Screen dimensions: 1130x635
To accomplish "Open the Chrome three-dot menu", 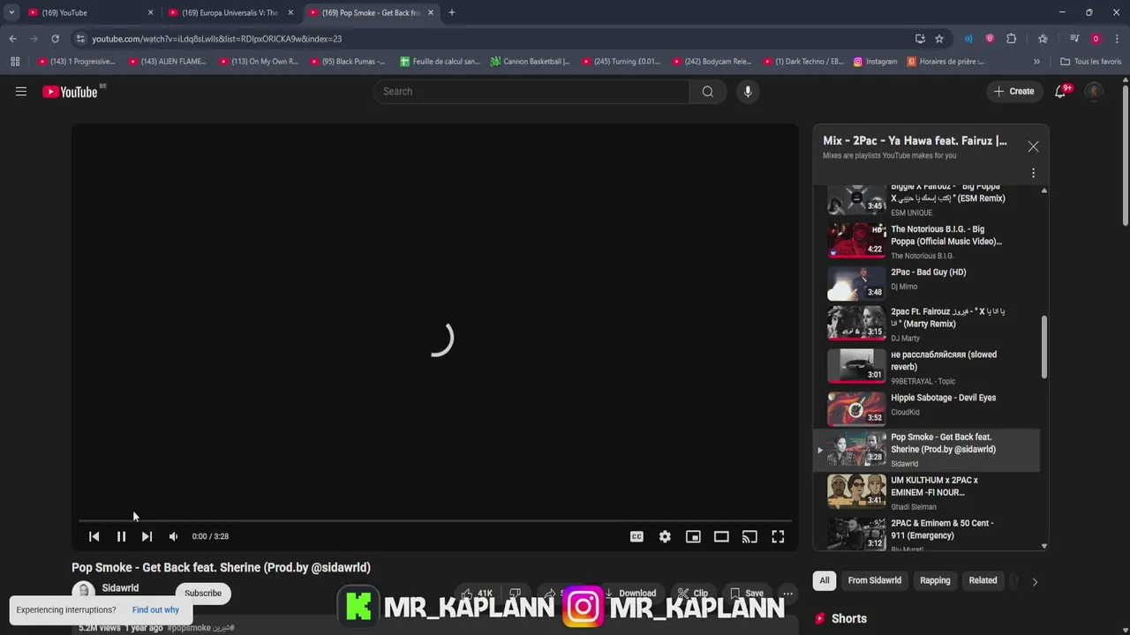I will (x=1117, y=39).
